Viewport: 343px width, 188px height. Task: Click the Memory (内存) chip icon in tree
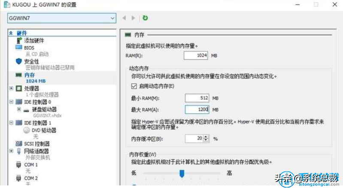(x=18, y=75)
